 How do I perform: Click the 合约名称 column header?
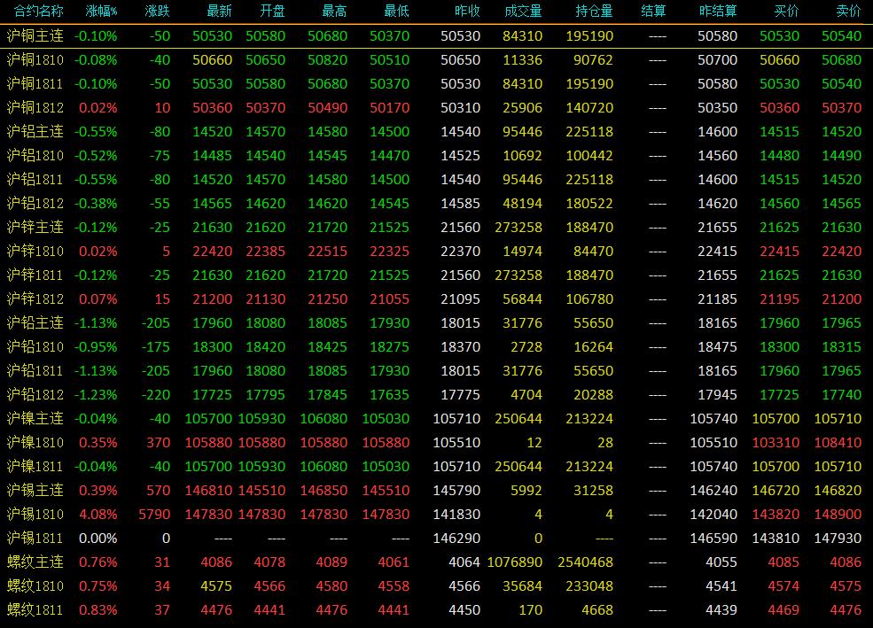38,12
